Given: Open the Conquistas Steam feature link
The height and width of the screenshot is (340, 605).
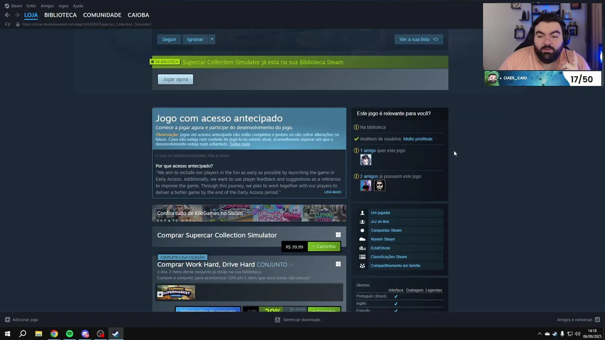Looking at the screenshot, I should coord(386,230).
